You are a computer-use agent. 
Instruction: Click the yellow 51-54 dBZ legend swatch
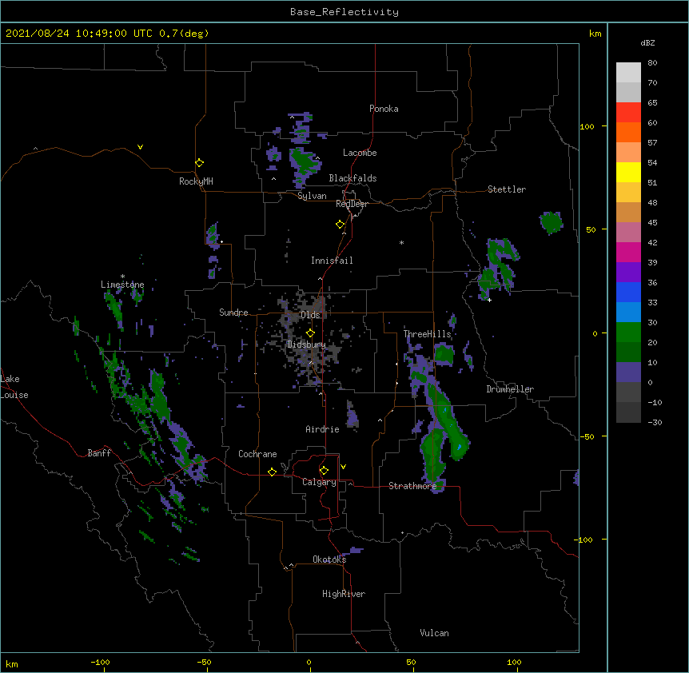click(628, 172)
